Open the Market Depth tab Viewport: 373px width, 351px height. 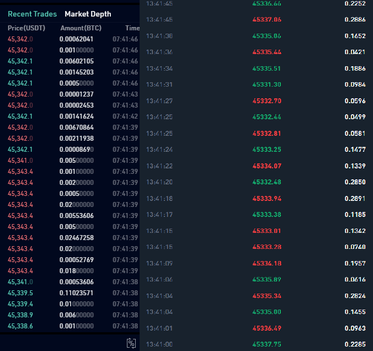point(88,14)
